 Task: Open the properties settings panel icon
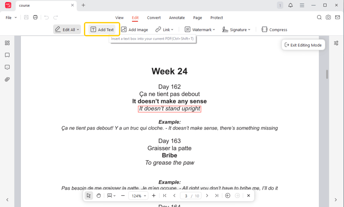[x=336, y=43]
